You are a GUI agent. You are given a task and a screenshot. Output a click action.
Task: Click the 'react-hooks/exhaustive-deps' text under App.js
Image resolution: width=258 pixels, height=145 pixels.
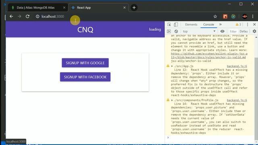(x=193, y=95)
